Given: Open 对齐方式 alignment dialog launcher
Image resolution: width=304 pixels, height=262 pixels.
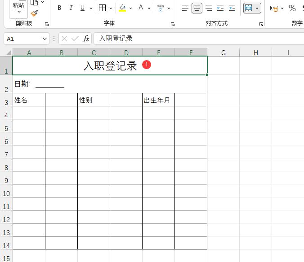Looking at the screenshot, I should 261,24.
